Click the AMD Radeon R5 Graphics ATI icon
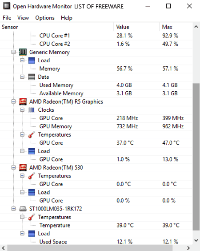Screen dimensions: 200x251 (x=23, y=101)
